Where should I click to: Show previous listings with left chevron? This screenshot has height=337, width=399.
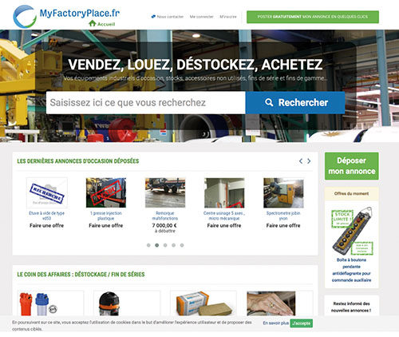(301, 161)
